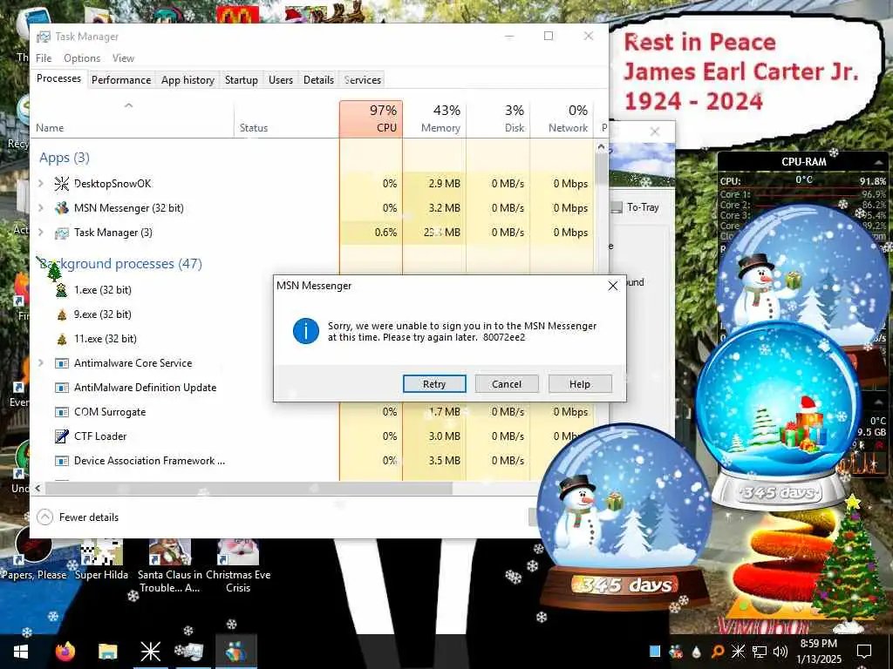Click the blue square tray icon
This screenshot has width=893, height=669.
click(655, 652)
